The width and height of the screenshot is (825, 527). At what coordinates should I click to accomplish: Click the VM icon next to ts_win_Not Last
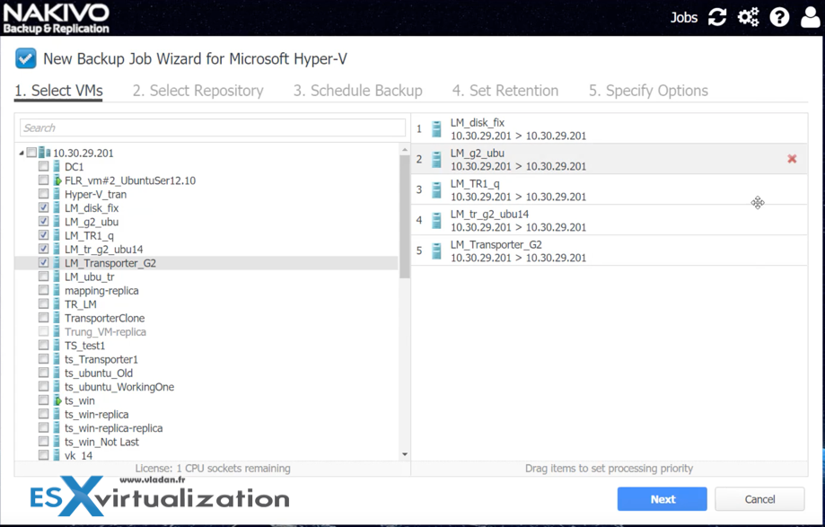[57, 442]
